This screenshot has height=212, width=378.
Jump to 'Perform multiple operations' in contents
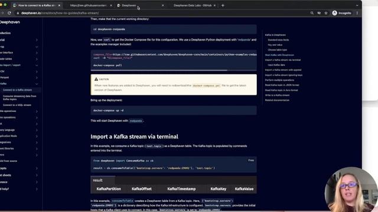pos(279,80)
